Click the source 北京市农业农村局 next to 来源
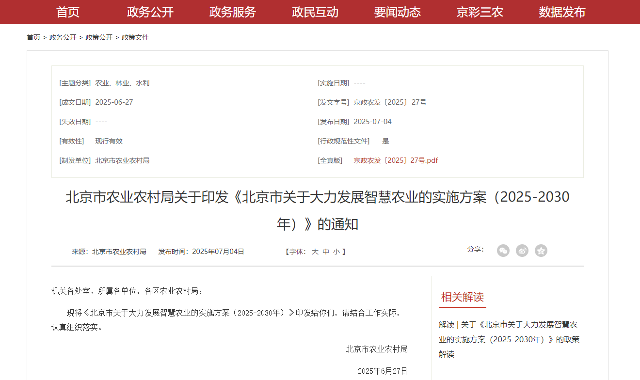The height and width of the screenshot is (380, 640). tap(119, 252)
